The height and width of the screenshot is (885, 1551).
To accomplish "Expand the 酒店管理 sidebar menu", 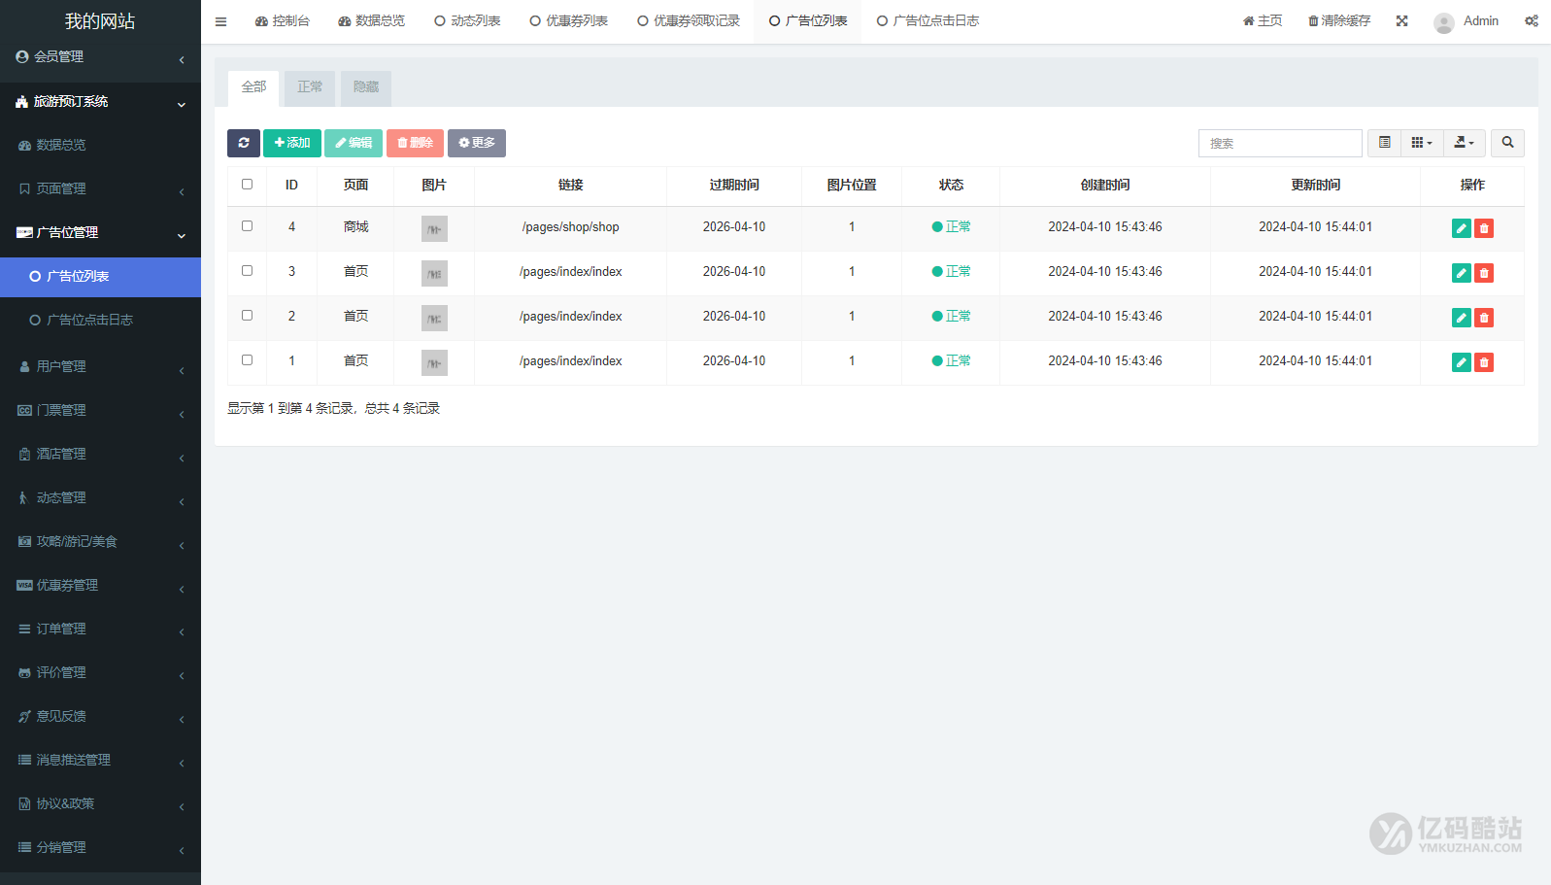I will point(100,454).
